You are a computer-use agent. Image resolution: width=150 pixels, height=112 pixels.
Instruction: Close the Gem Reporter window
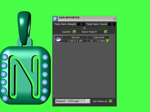point(114,19)
